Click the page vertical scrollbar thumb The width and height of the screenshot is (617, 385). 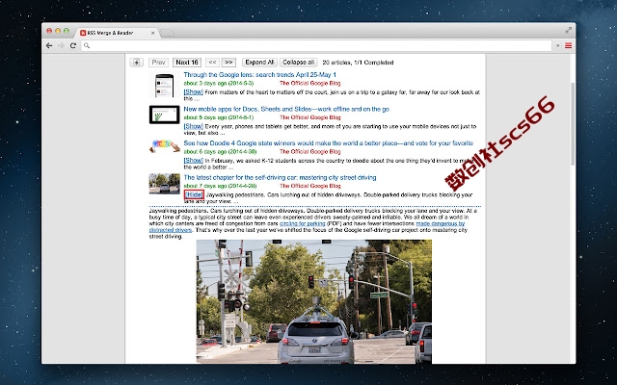tap(573, 124)
